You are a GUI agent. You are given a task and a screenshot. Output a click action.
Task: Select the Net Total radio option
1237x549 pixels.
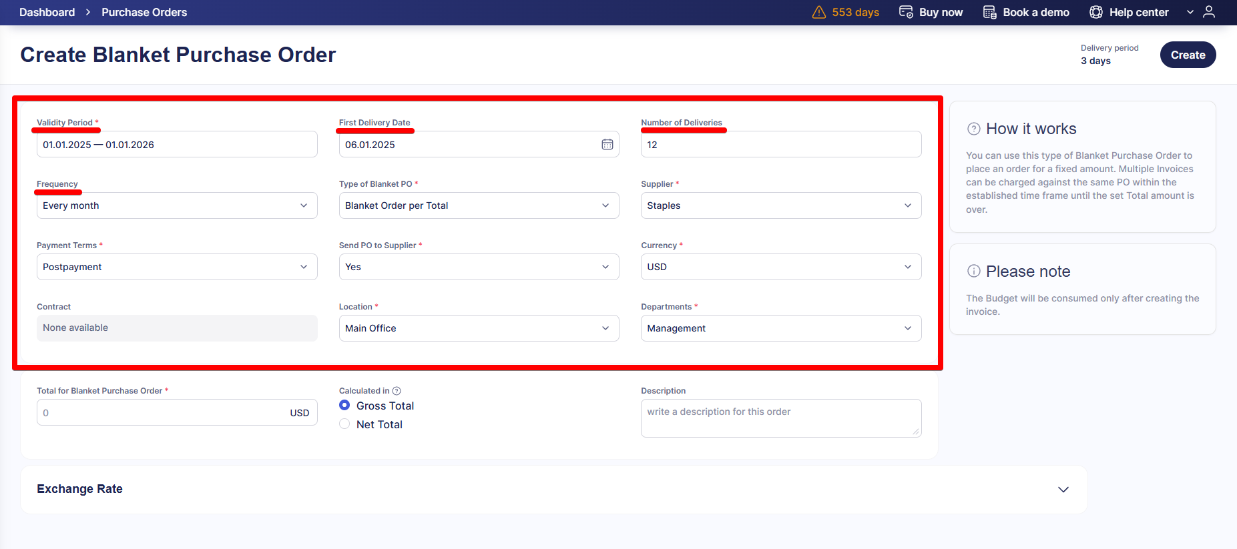point(344,424)
